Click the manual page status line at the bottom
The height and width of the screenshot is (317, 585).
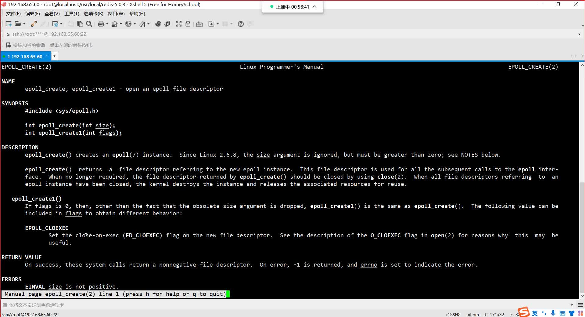coord(115,294)
